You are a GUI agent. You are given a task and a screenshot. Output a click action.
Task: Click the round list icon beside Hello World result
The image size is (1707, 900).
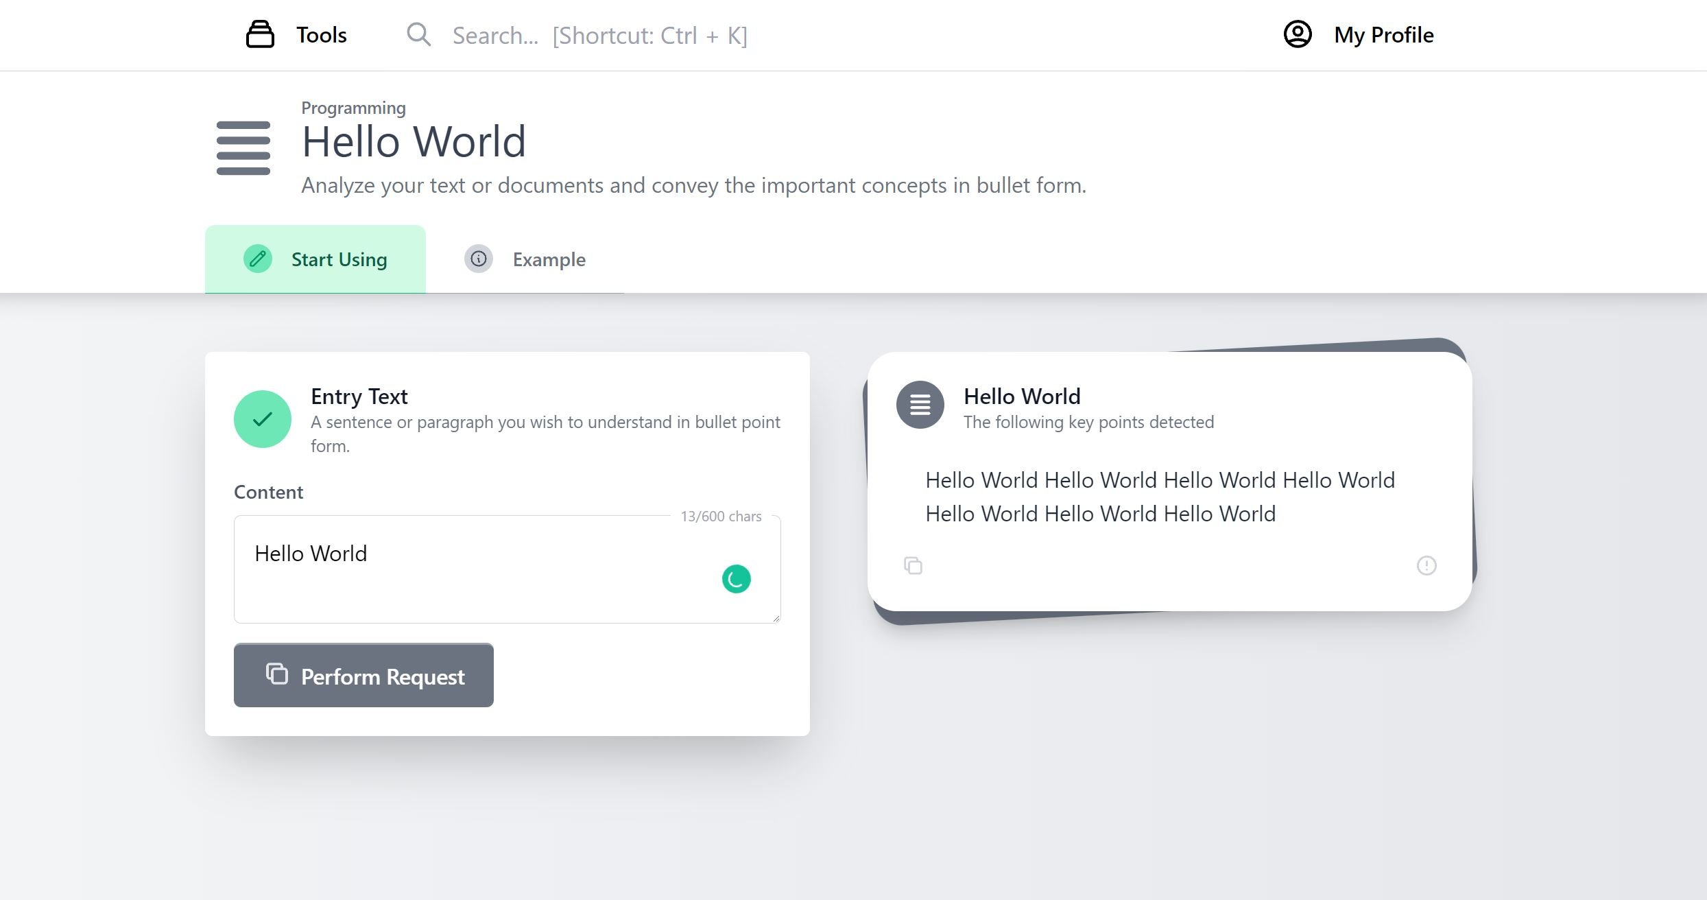point(920,405)
